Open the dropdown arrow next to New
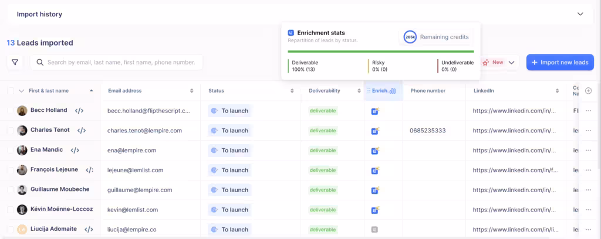Screen dimensions: 601x239 (511, 63)
